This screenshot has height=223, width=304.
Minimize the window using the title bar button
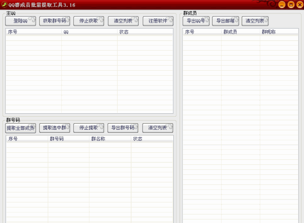282,5
